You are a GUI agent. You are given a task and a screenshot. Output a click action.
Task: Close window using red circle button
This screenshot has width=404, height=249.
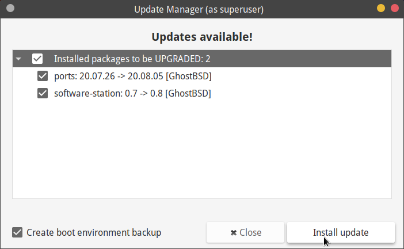pyautogui.click(x=395, y=9)
